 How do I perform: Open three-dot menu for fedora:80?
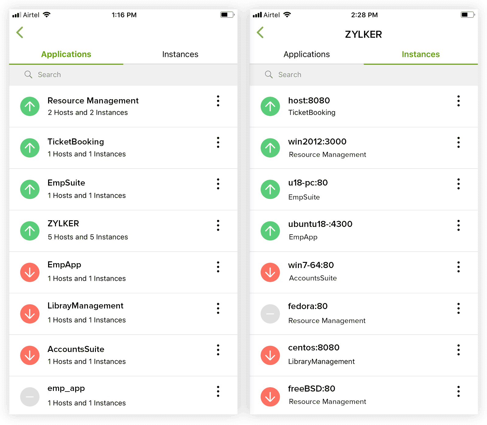coord(458,308)
